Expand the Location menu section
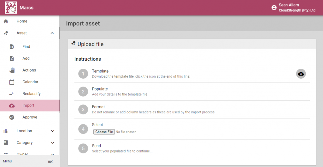Screen dimensions: 323x167 [x=53, y=131]
